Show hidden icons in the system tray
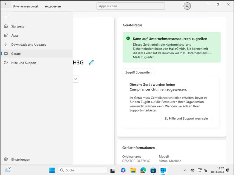The width and height of the screenshot is (234, 175). tap(185, 170)
